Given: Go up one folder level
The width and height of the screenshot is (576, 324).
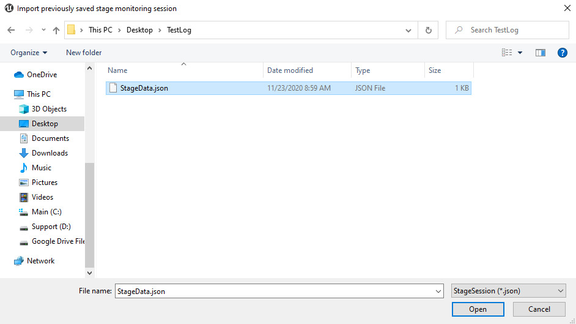Looking at the screenshot, I should pos(56,30).
